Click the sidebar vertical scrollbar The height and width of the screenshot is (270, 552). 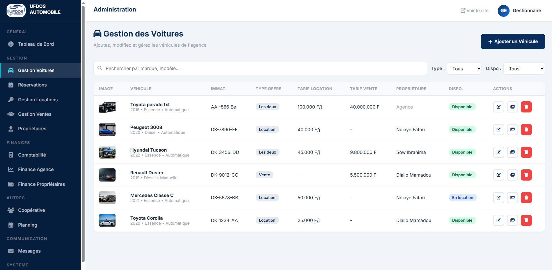(83, 132)
